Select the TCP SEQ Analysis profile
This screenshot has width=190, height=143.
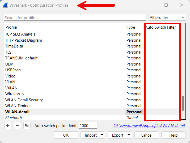tap(20, 34)
